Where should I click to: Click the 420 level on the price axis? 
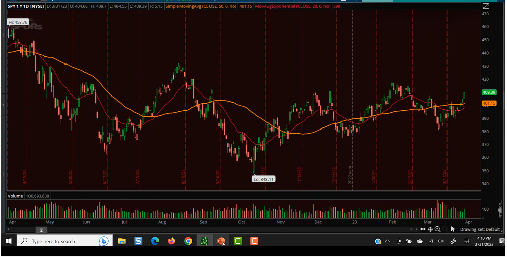pyautogui.click(x=485, y=79)
